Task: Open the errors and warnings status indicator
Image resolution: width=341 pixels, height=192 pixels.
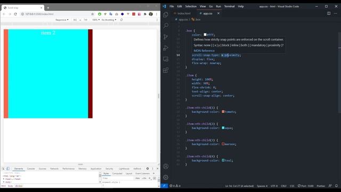Action: tap(175, 186)
